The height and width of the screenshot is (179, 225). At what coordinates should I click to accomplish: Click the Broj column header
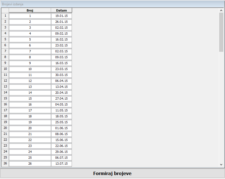pos(30,10)
